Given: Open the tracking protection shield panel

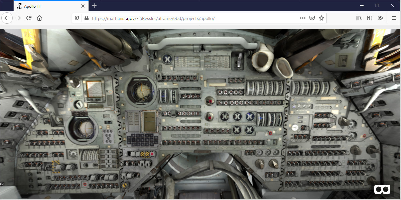Looking at the screenshot, I should 77,18.
